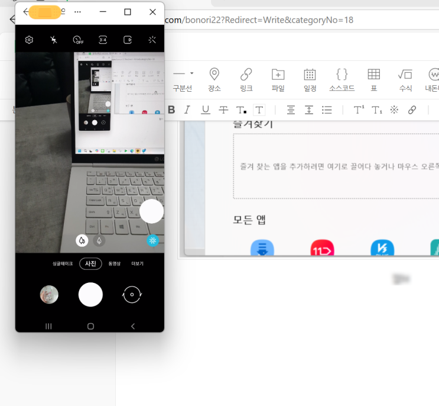Insert a 수식 formula
The image size is (439, 406).
(x=405, y=80)
